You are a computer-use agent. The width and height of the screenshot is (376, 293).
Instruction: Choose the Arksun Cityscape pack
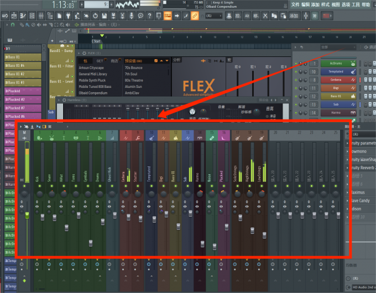[x=91, y=67]
